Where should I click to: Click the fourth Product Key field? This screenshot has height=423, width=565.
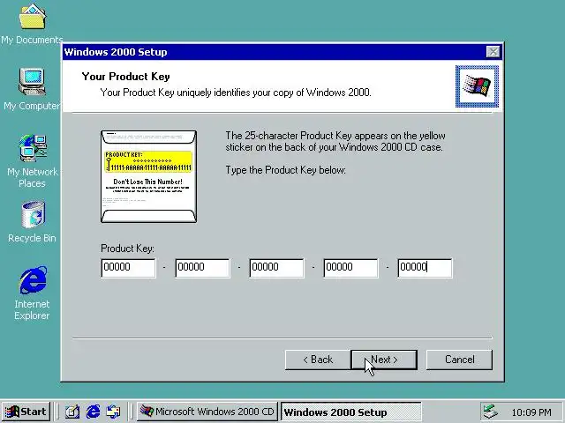click(351, 268)
